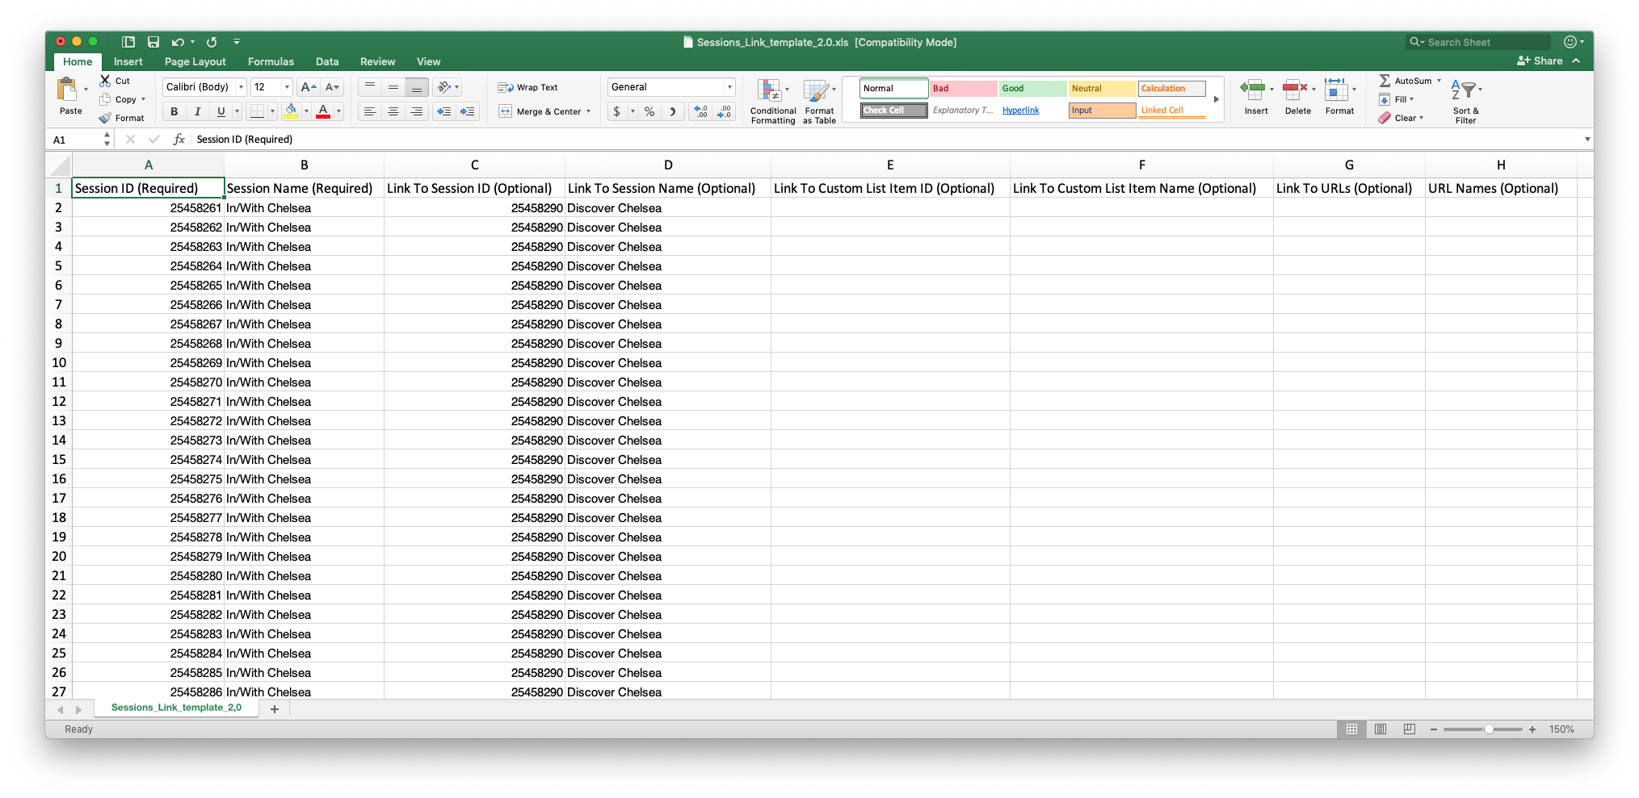Viewport: 1639px width, 798px height.
Task: Apply the Hyperlink cell style
Action: coord(1020,110)
